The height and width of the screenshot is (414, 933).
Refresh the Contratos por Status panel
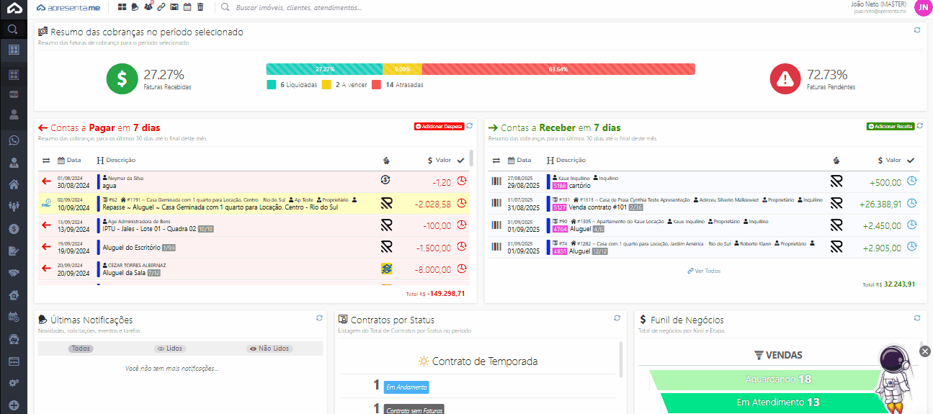[617, 318]
